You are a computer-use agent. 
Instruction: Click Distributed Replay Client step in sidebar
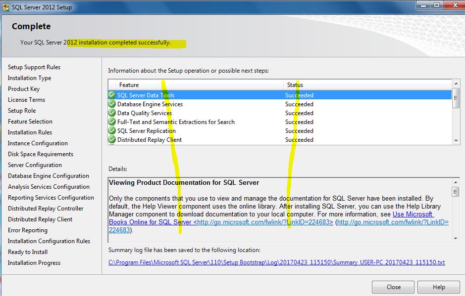tap(40, 219)
